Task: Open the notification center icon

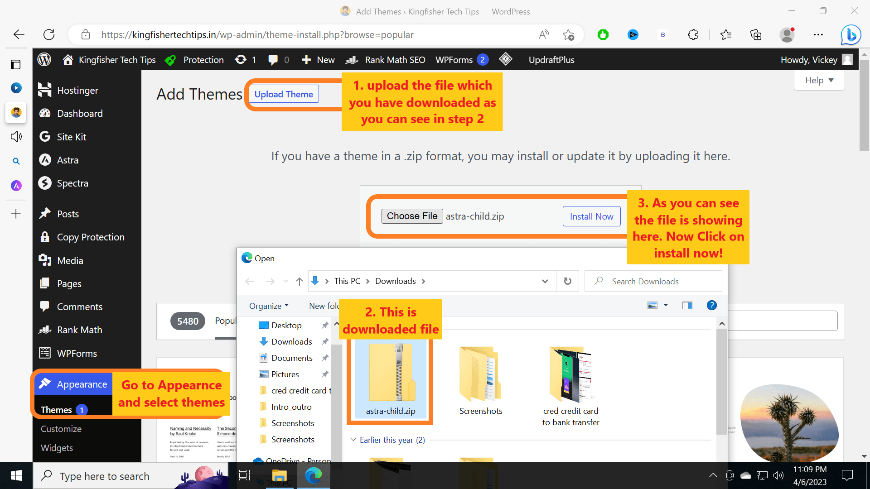Action: pyautogui.click(x=847, y=475)
